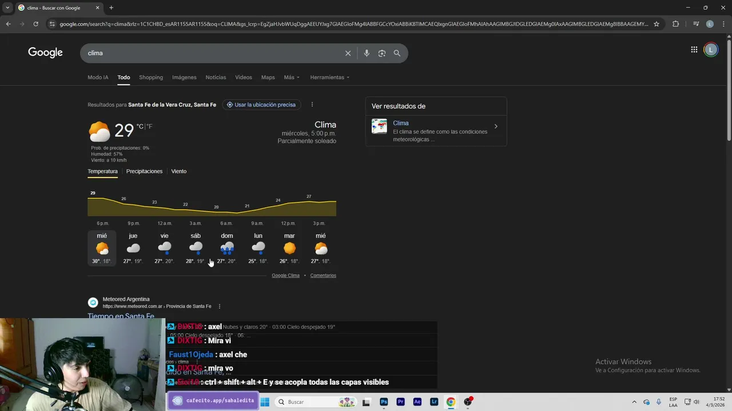Click inside the Google search field containing 'clima'
Viewport: 732px width, 411px height.
pos(214,53)
